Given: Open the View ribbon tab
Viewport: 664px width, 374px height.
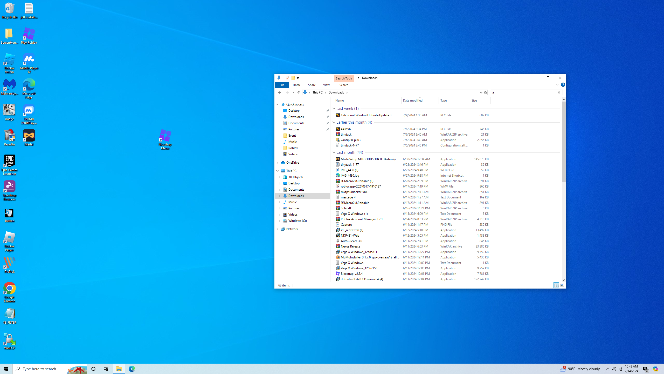Looking at the screenshot, I should tap(326, 85).
